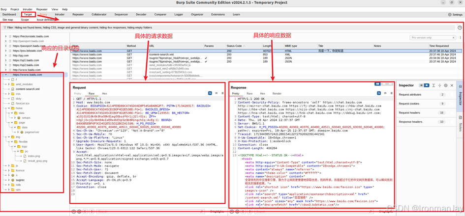465x216 pixels.
Task: Switch to the middle layout option
Action: pyautogui.click(x=385, y=84)
